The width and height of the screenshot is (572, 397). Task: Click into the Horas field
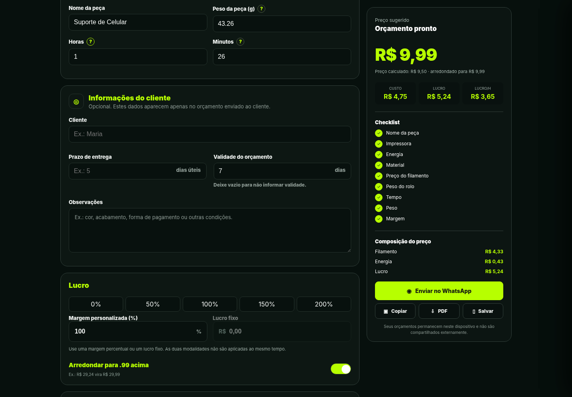(x=138, y=57)
